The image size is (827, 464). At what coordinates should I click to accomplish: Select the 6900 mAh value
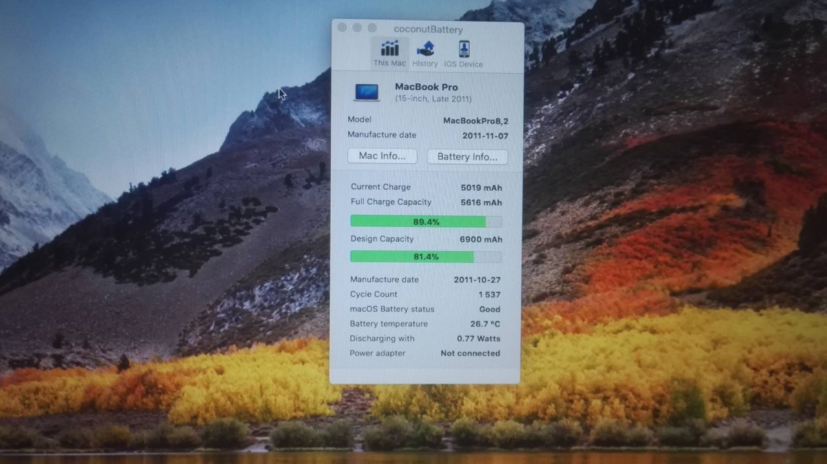[x=481, y=239]
